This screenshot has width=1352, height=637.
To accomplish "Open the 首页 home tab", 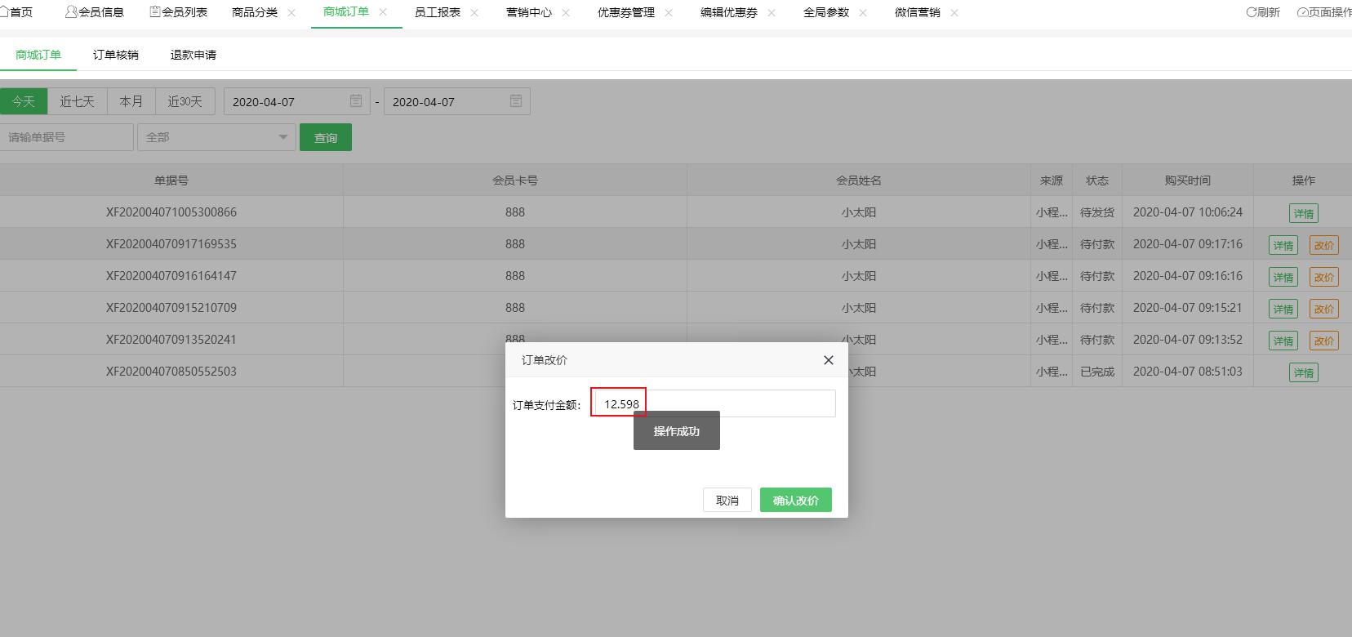I will point(16,12).
